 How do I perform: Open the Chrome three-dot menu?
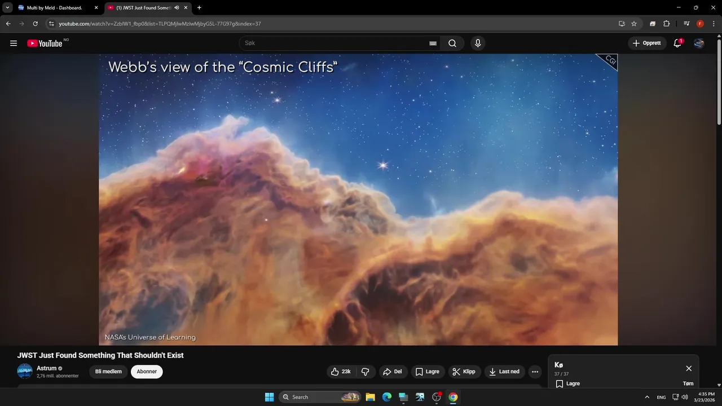(714, 24)
